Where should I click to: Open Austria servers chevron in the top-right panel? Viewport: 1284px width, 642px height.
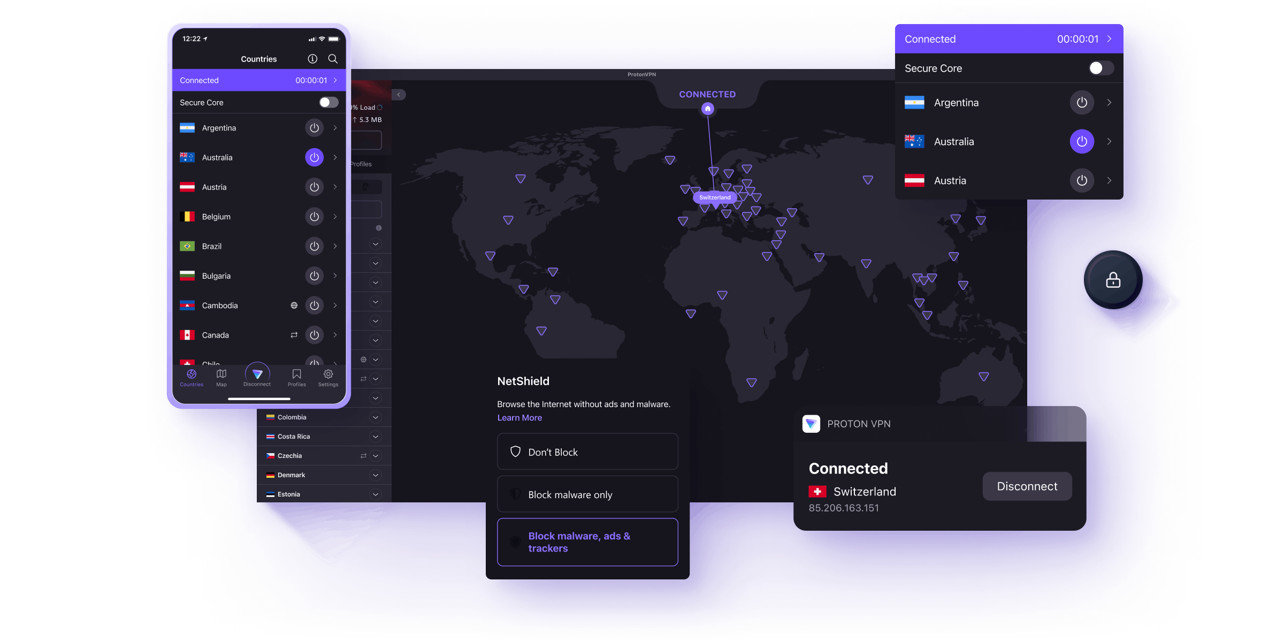[1109, 181]
